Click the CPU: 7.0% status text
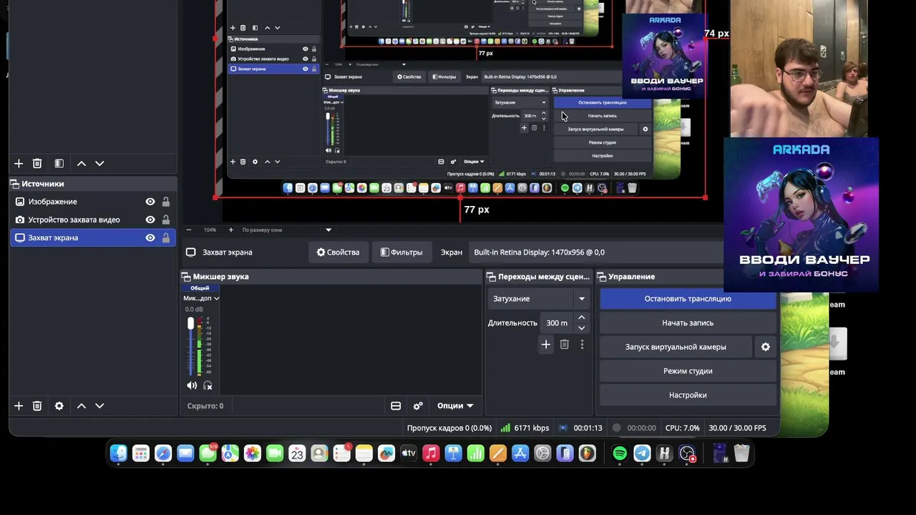 tap(683, 428)
